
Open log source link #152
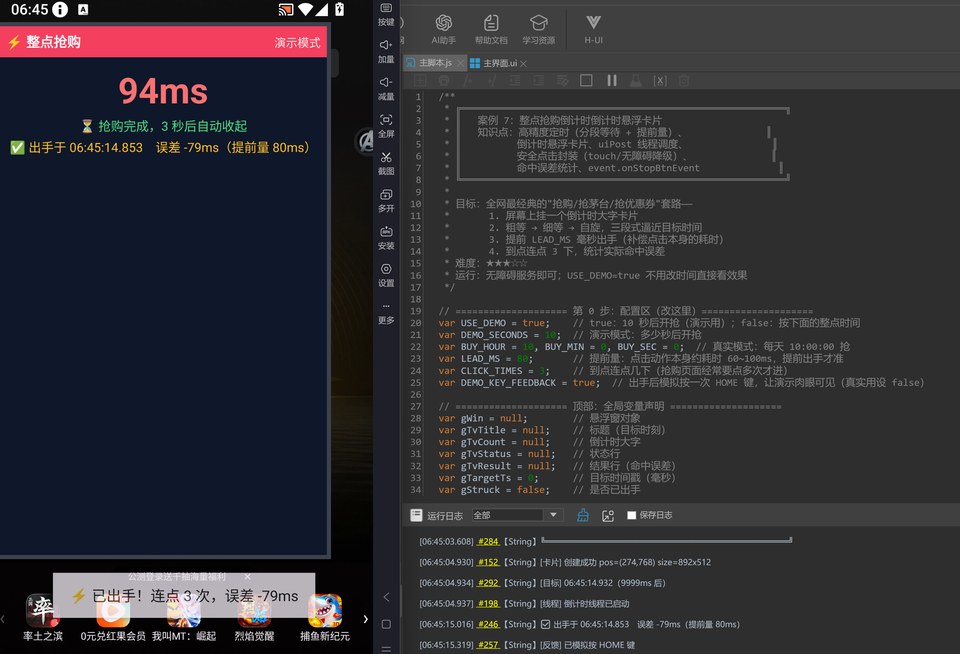pyautogui.click(x=488, y=562)
